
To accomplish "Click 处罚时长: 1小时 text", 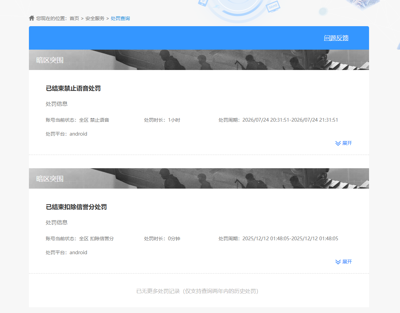I will point(162,120).
